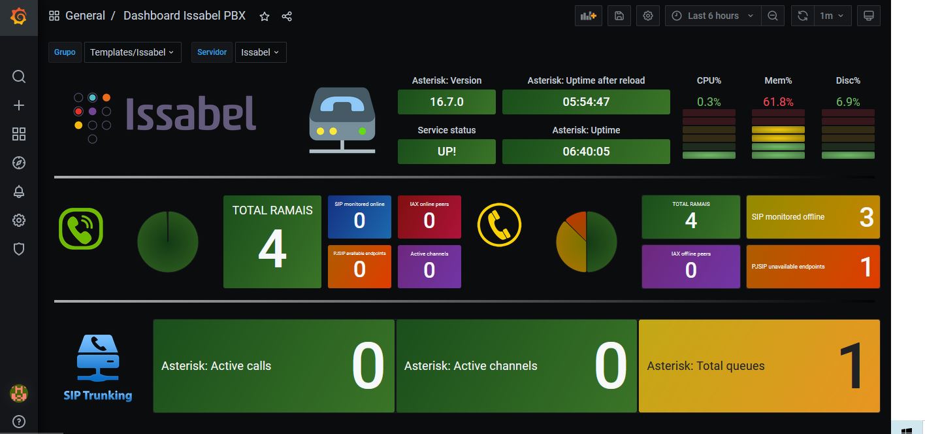Click the Uptime after reload 05:54:47 value

click(586, 102)
